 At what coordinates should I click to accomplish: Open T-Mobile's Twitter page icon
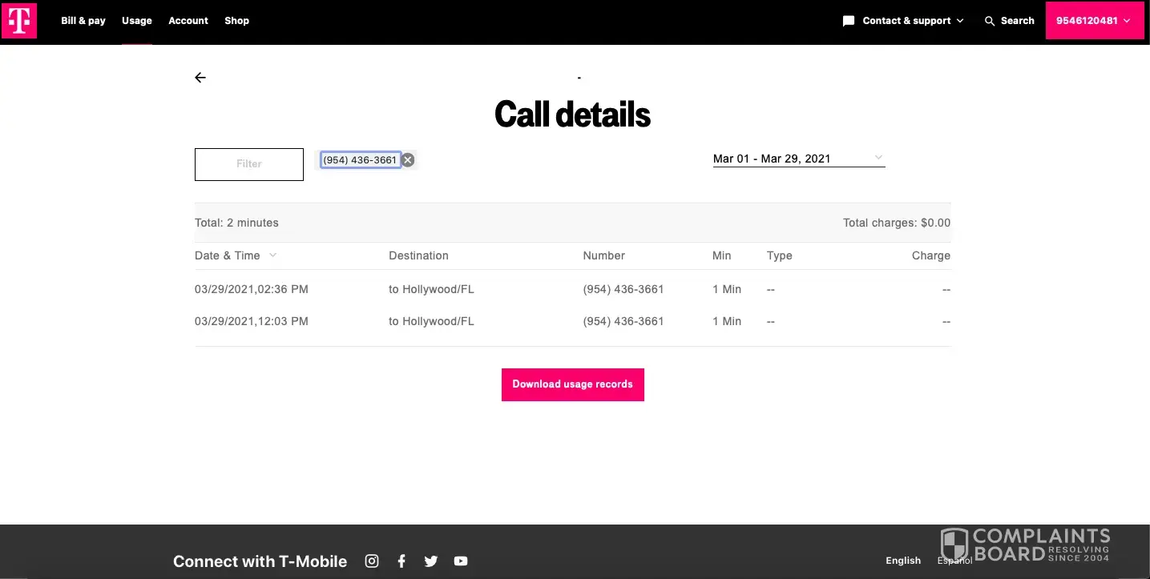tap(431, 561)
